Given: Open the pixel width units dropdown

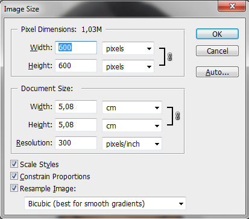Looking at the screenshot, I should click(128, 48).
